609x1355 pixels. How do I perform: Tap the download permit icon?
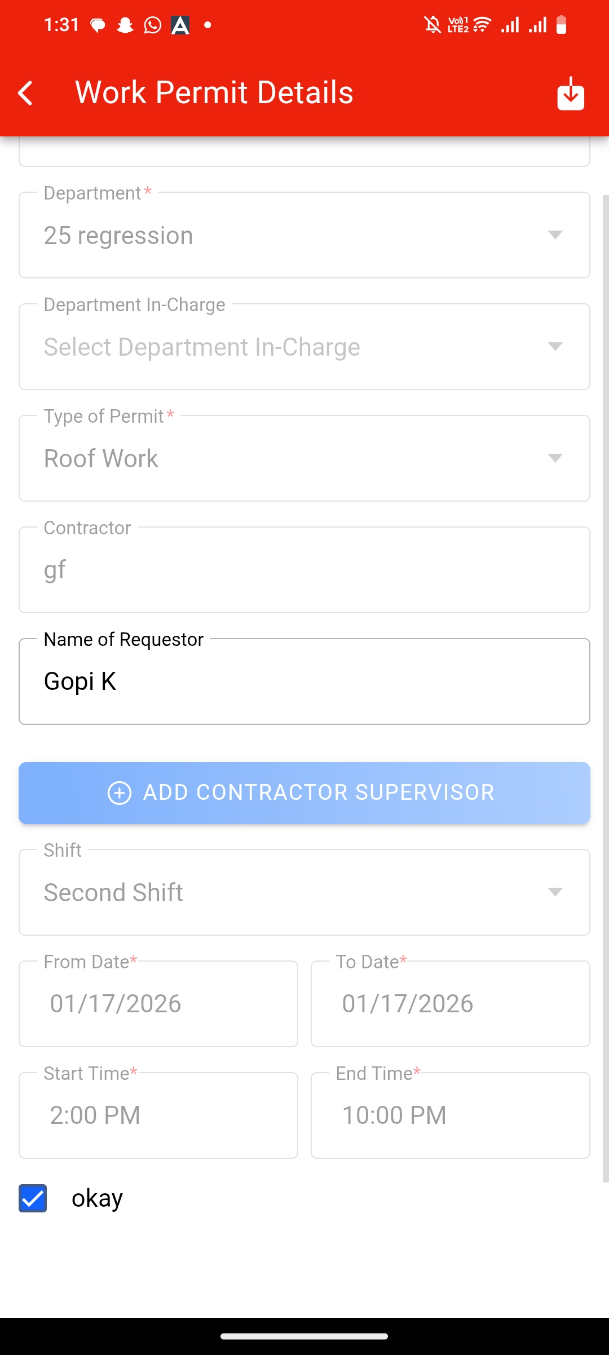click(571, 94)
